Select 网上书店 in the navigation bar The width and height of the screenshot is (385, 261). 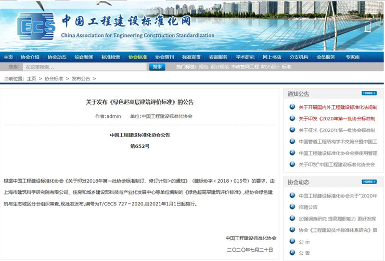[x=272, y=57]
